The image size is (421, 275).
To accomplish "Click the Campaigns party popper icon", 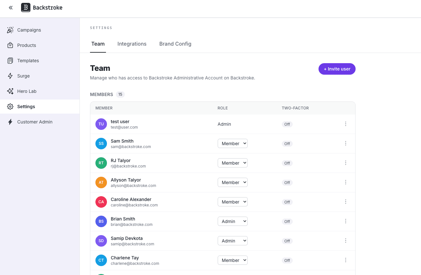I will (x=10, y=30).
